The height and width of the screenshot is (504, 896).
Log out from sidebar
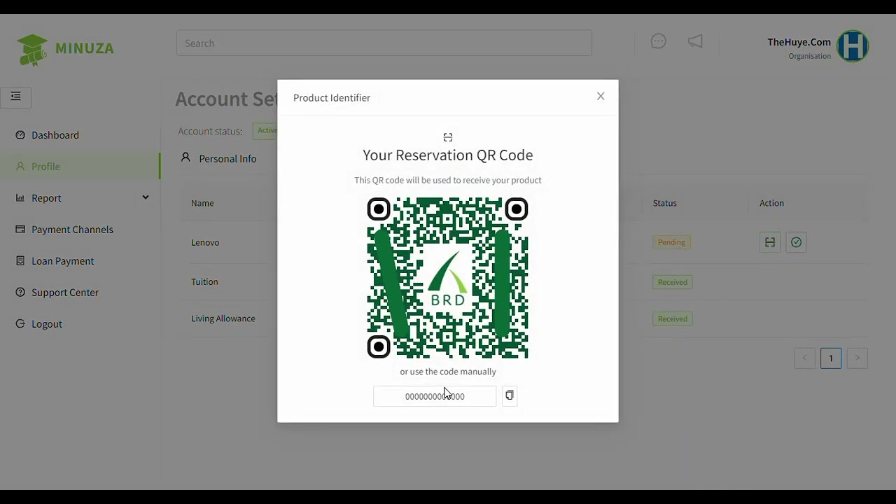[x=47, y=324]
